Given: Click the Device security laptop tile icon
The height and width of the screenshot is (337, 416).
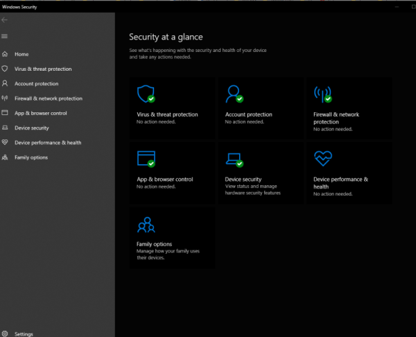Looking at the screenshot, I should point(234,159).
